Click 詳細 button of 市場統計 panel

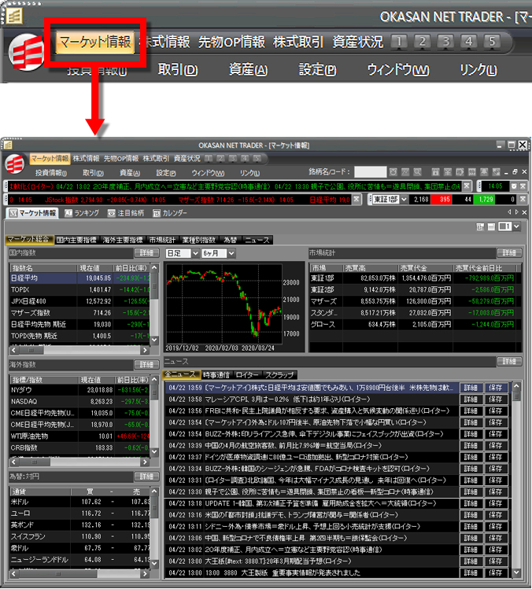(509, 253)
